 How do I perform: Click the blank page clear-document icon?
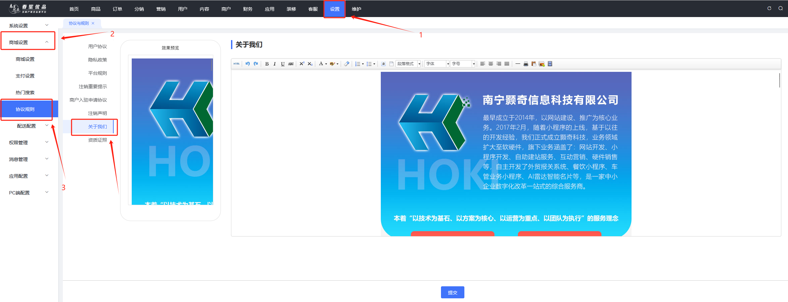coord(391,64)
